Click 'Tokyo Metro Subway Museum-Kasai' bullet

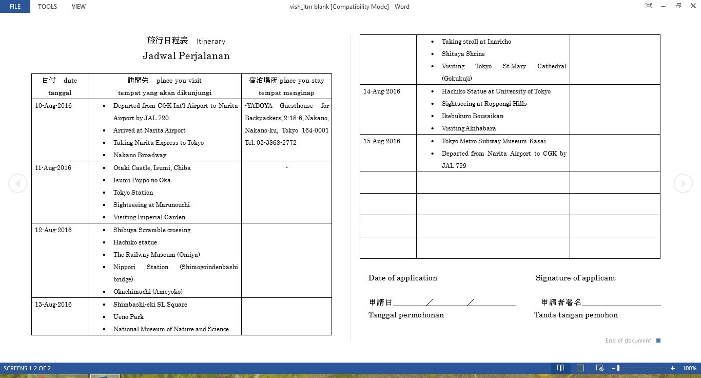(494, 141)
